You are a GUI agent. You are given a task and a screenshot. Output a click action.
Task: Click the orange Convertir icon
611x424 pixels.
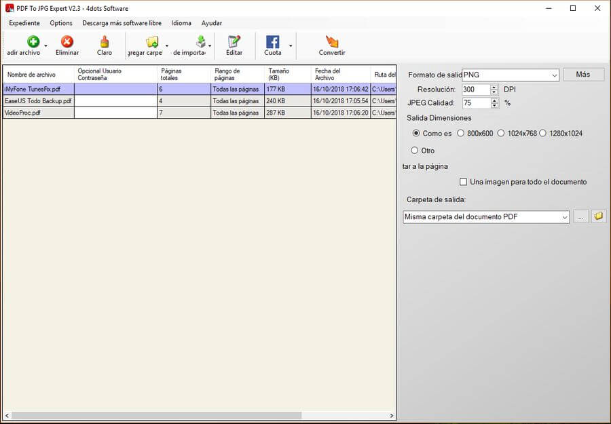point(332,41)
